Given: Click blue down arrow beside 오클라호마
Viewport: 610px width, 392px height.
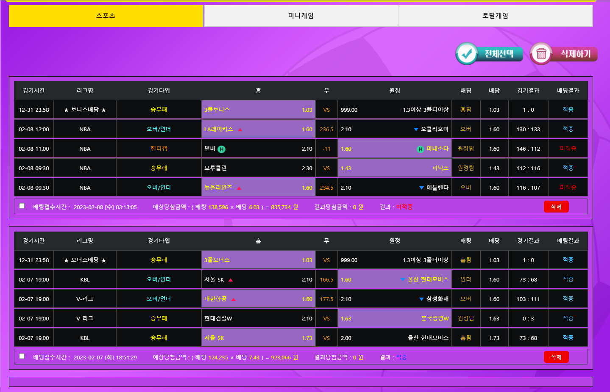Looking at the screenshot, I should pyautogui.click(x=416, y=130).
